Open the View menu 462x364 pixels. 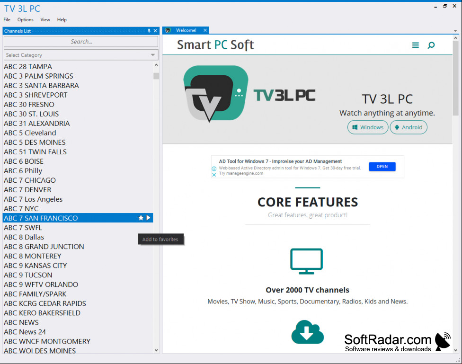click(45, 19)
